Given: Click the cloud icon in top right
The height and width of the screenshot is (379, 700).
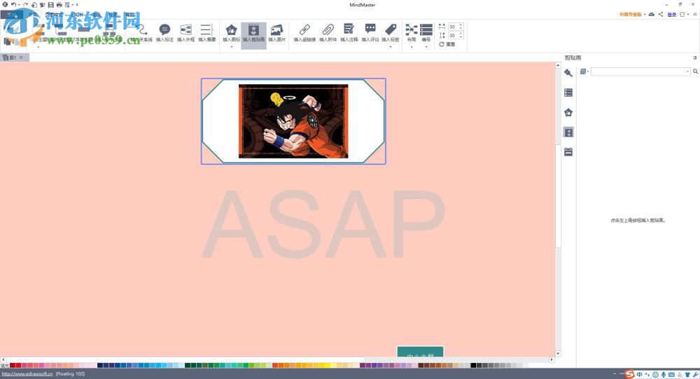Looking at the screenshot, I should tap(652, 14).
